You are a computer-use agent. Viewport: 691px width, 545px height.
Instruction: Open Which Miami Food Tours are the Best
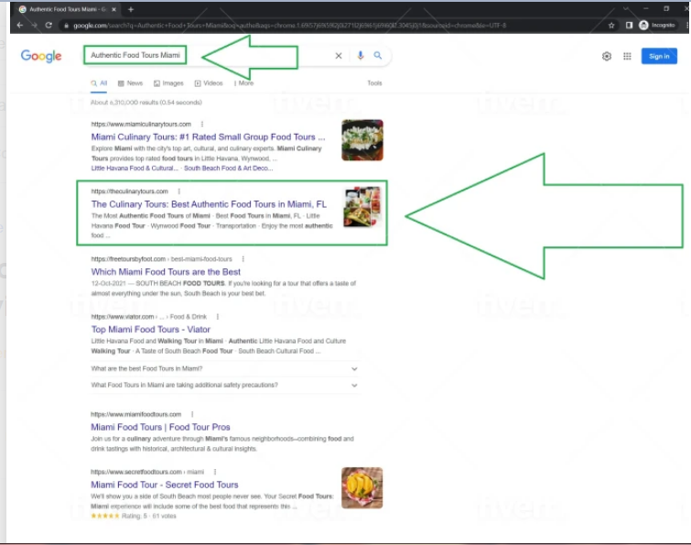pos(166,272)
